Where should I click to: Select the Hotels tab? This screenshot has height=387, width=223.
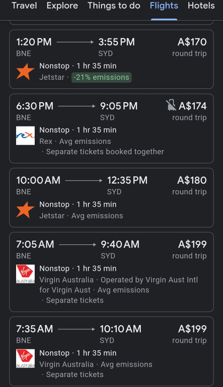[x=201, y=5]
